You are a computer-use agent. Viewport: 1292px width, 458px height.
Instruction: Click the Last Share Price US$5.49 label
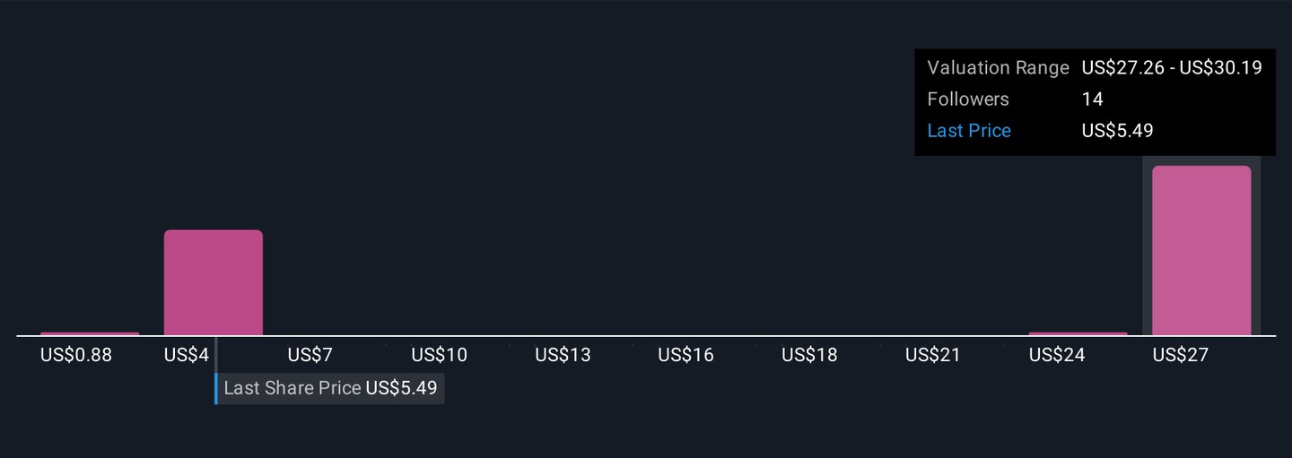click(330, 388)
